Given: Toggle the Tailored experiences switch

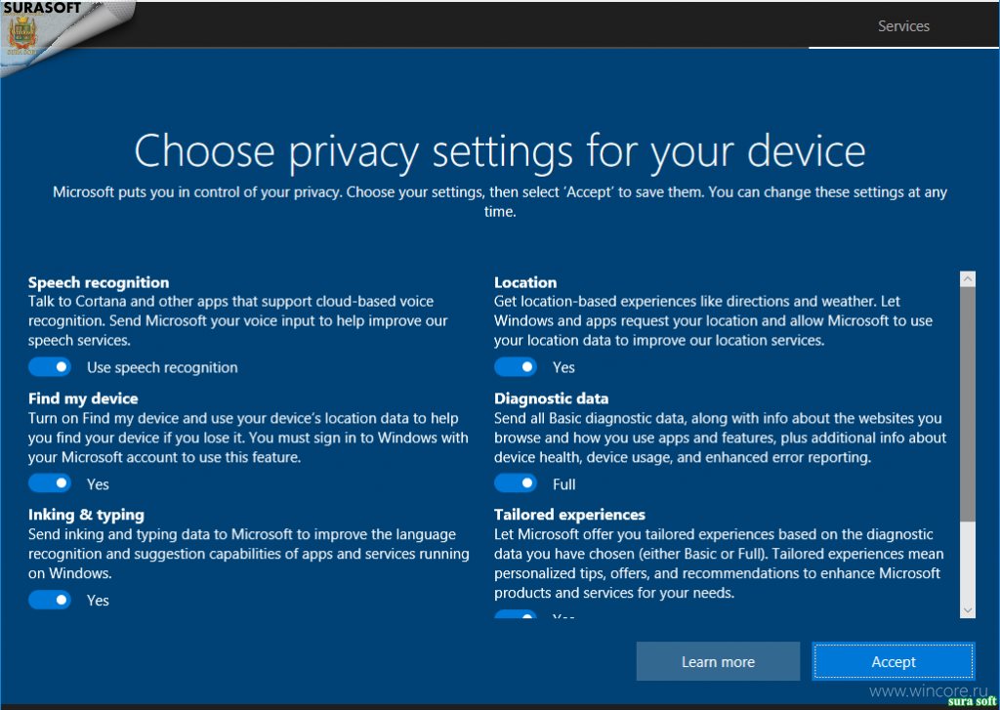Looking at the screenshot, I should click(516, 615).
